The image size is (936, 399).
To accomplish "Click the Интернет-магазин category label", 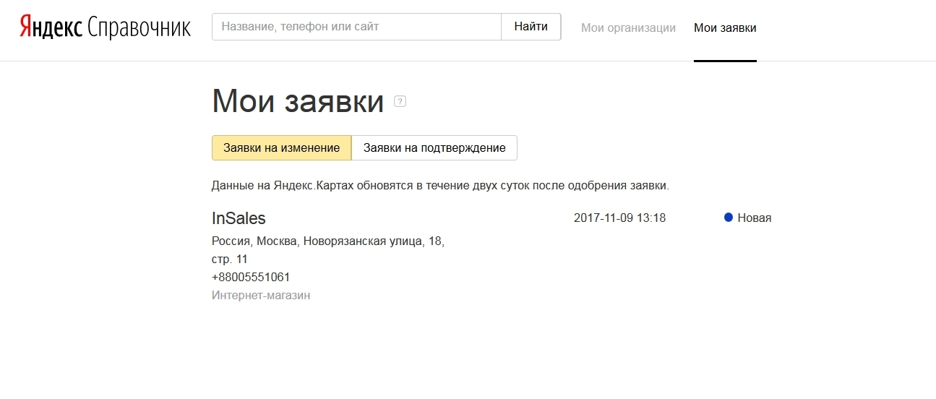I will point(260,295).
